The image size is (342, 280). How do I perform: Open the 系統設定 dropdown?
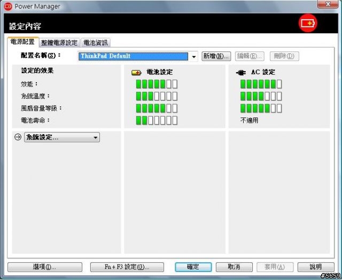coord(62,137)
